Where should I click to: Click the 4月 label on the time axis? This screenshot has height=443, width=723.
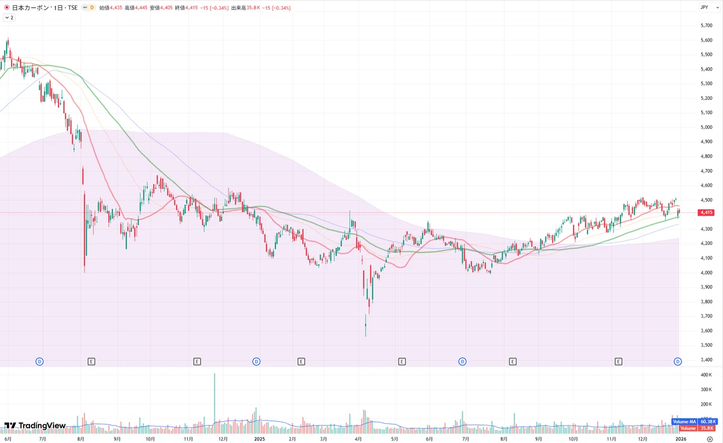[358, 439]
